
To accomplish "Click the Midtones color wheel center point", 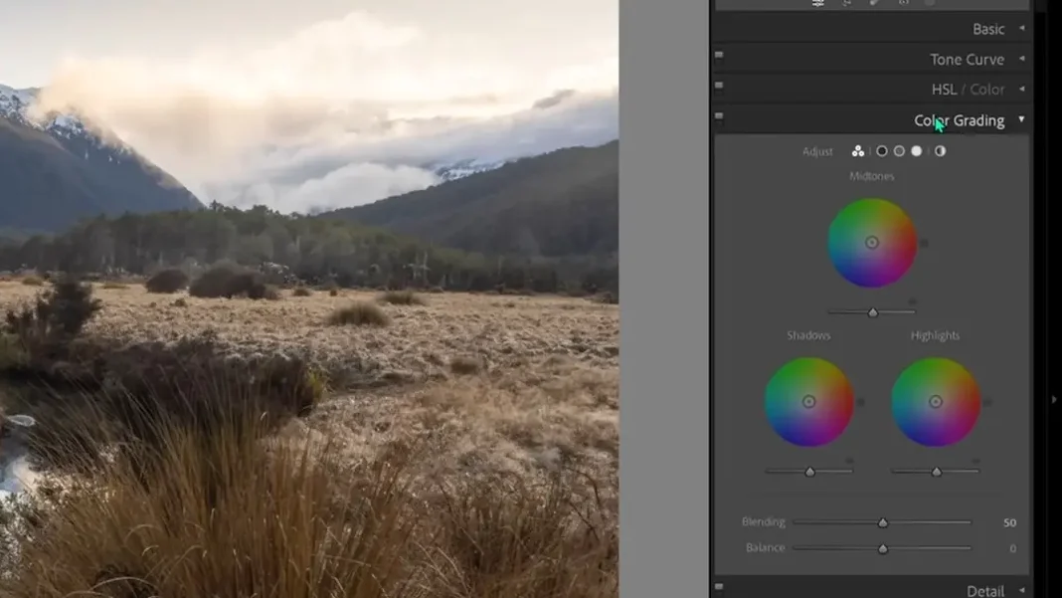I will tap(872, 243).
